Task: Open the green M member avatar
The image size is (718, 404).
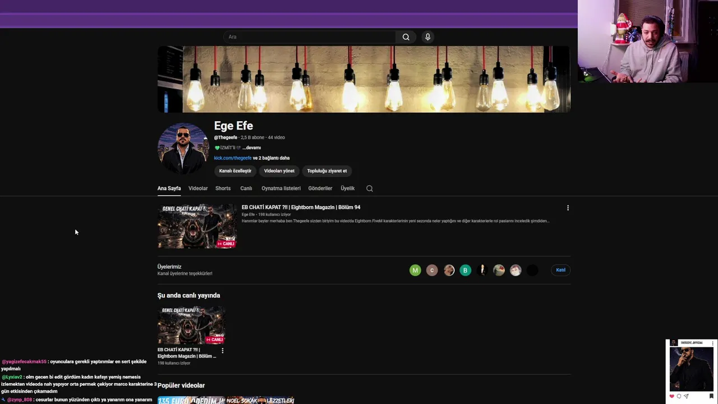Action: point(415,270)
